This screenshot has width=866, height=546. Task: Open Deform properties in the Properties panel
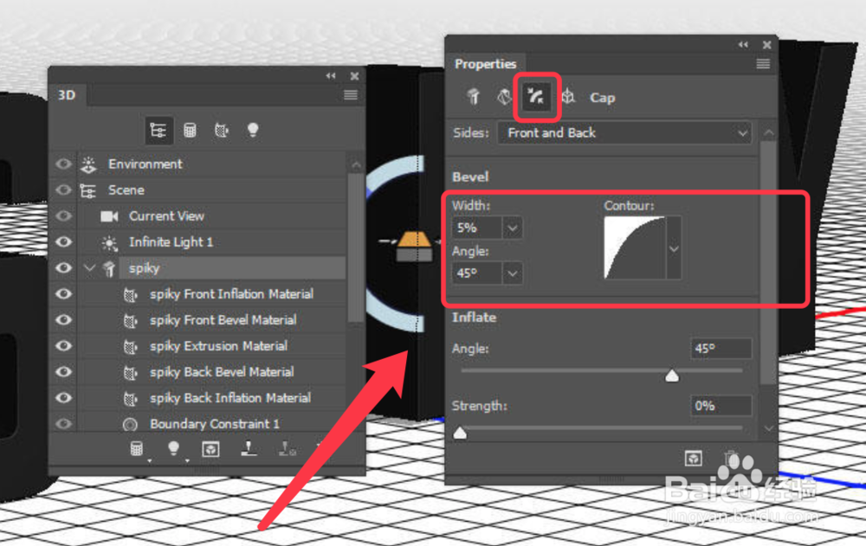(x=506, y=97)
